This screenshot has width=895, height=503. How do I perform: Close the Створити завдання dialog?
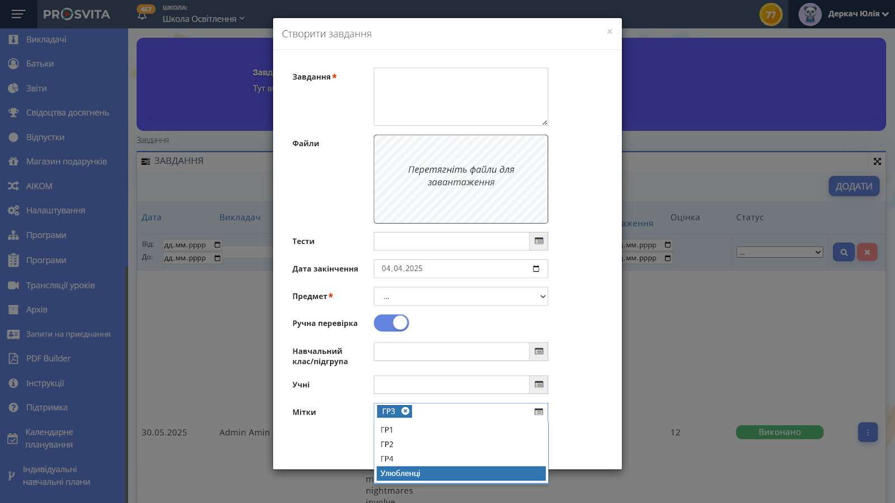[x=610, y=32]
